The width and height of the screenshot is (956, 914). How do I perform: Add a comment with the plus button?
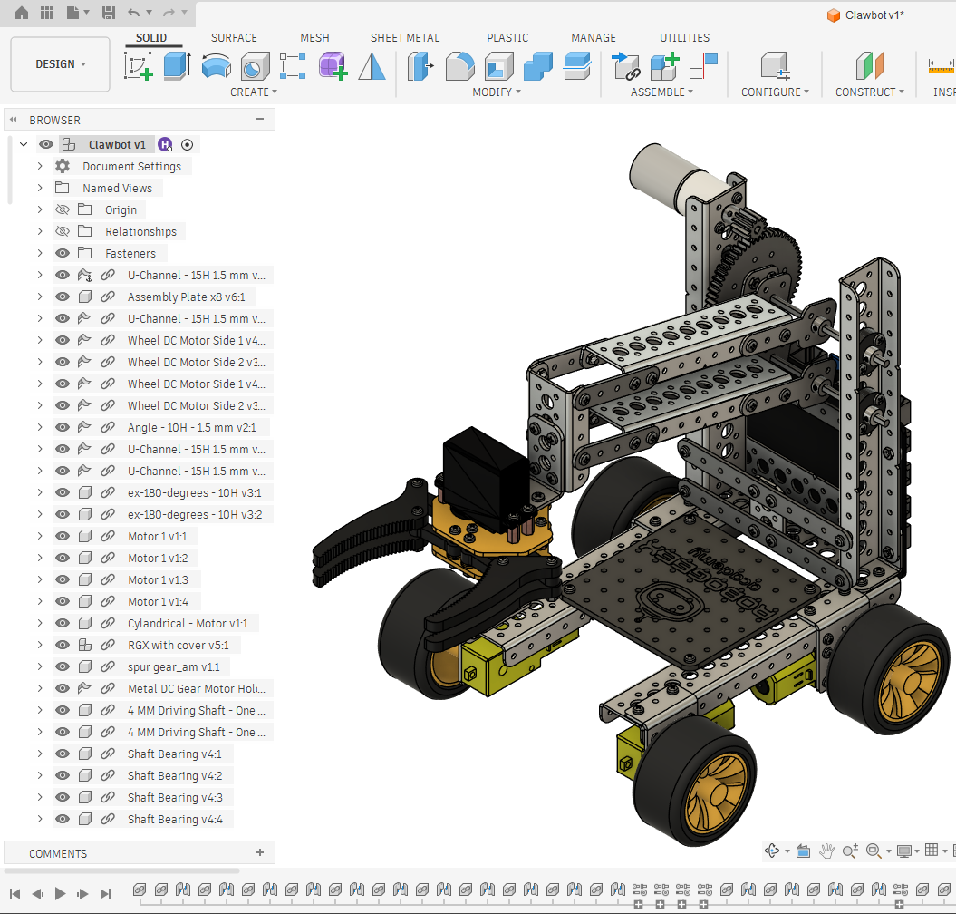pyautogui.click(x=260, y=852)
